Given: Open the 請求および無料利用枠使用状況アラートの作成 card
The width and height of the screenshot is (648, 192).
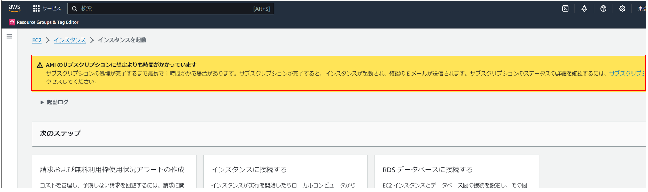Looking at the screenshot, I should 114,172.
